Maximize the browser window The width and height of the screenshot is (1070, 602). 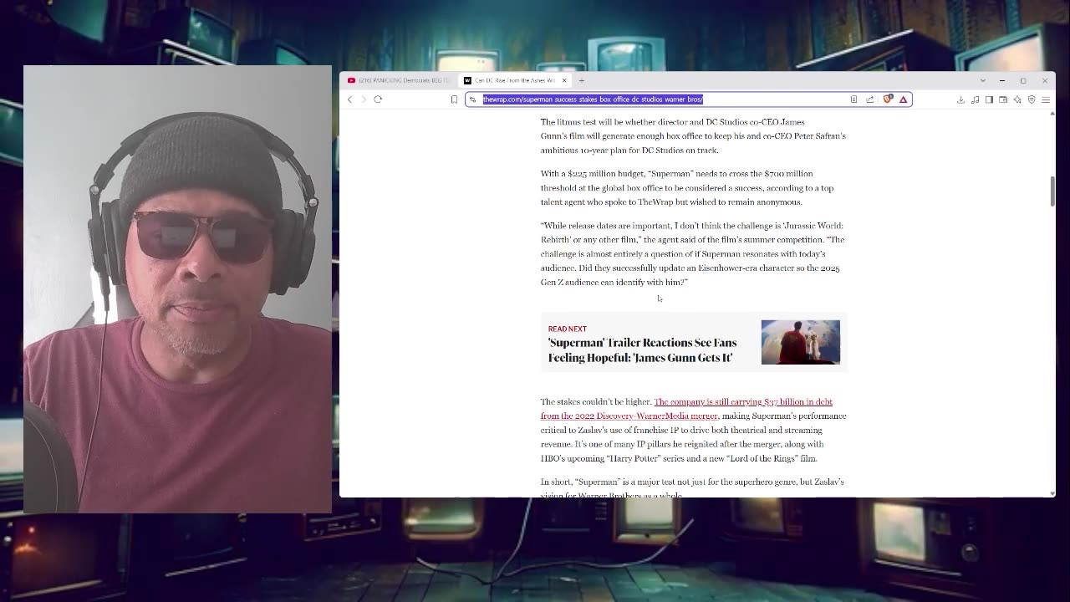click(x=1023, y=80)
